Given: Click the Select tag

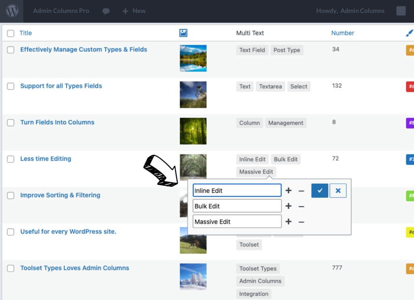Looking at the screenshot, I should coord(299,87).
